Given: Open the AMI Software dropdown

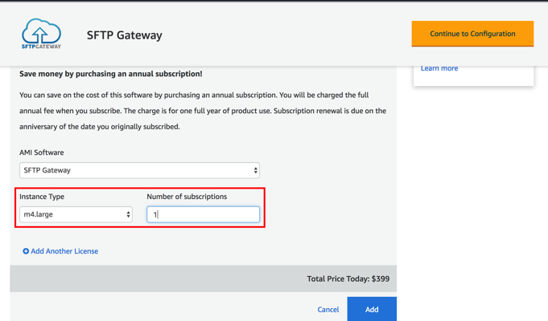Looking at the screenshot, I should [139, 170].
